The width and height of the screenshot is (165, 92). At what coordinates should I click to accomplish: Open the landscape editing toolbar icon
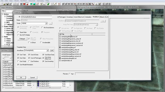(x=34, y=4)
